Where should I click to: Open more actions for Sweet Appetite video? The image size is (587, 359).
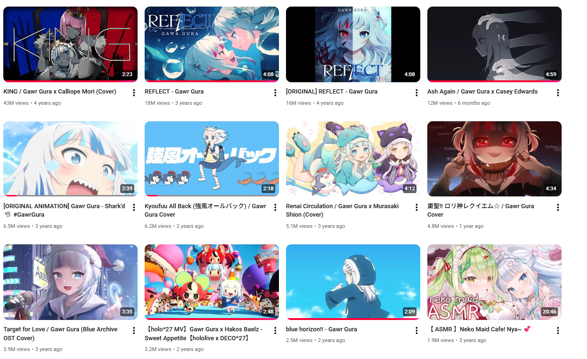pos(275,330)
